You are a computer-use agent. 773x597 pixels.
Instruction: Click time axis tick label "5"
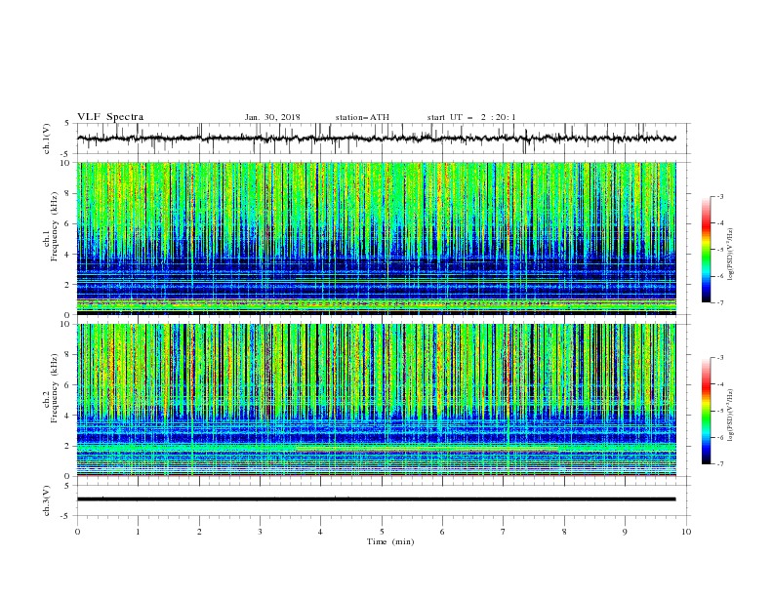(x=382, y=532)
